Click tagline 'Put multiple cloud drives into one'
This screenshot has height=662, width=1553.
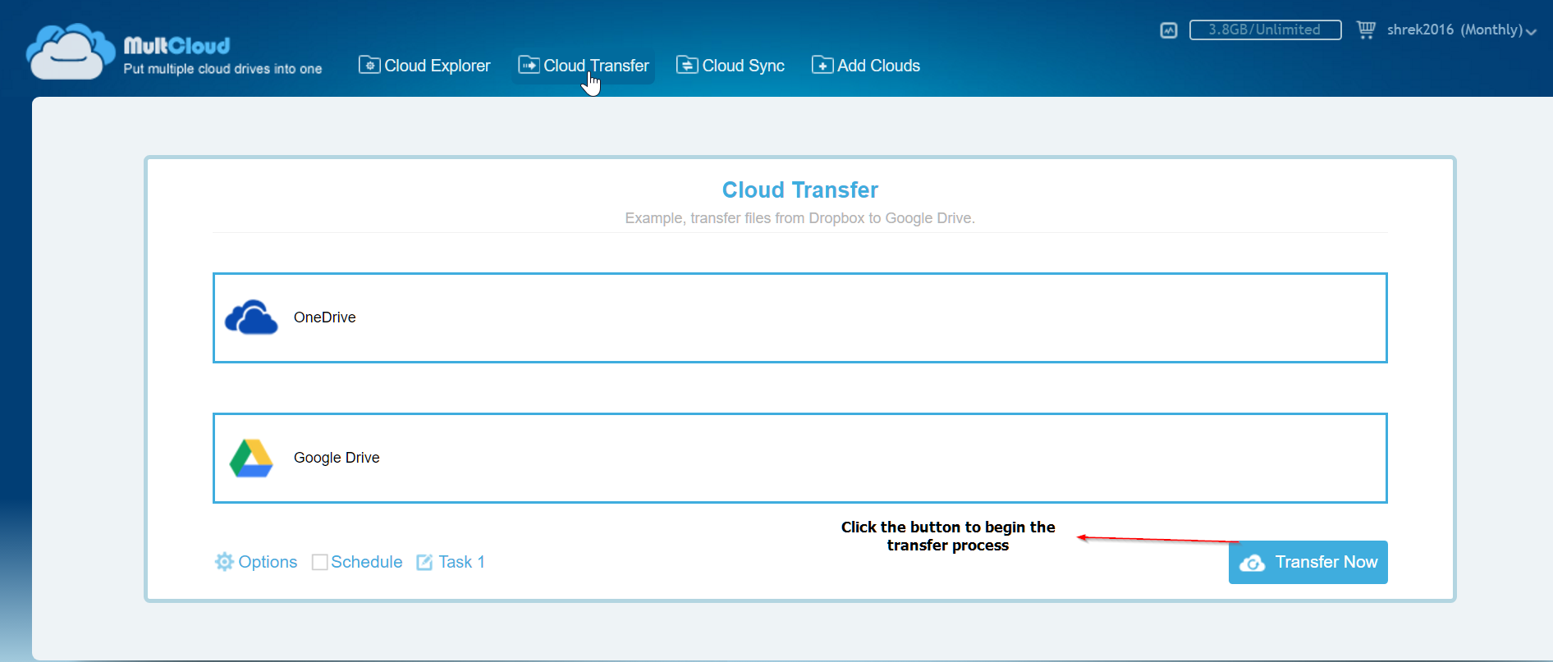pos(222,69)
